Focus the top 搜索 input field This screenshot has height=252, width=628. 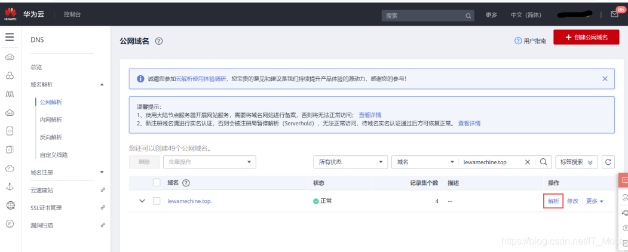coord(424,16)
